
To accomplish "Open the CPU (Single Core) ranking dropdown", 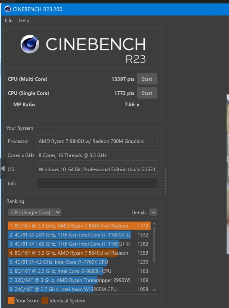I will 35,212.
